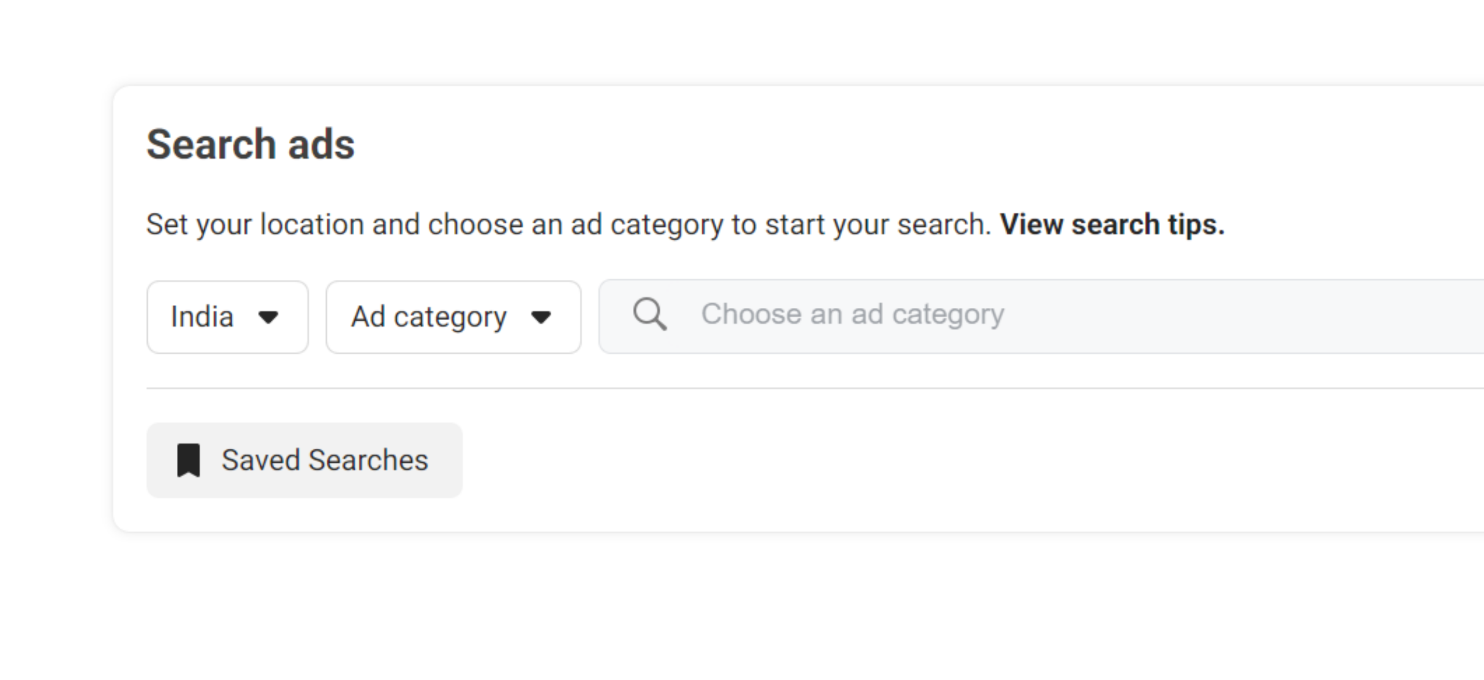Select the Search ads heading
This screenshot has height=680, width=1484.
point(251,143)
